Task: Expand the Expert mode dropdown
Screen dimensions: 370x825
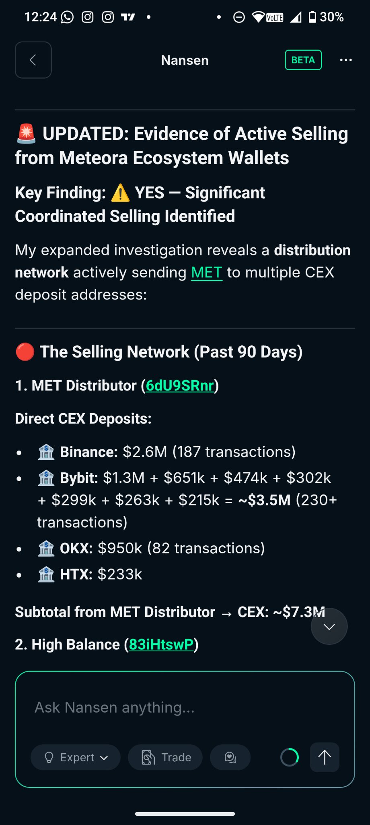Action: tap(76, 757)
